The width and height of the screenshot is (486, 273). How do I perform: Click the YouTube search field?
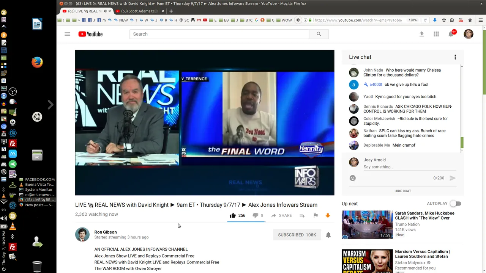(219, 34)
